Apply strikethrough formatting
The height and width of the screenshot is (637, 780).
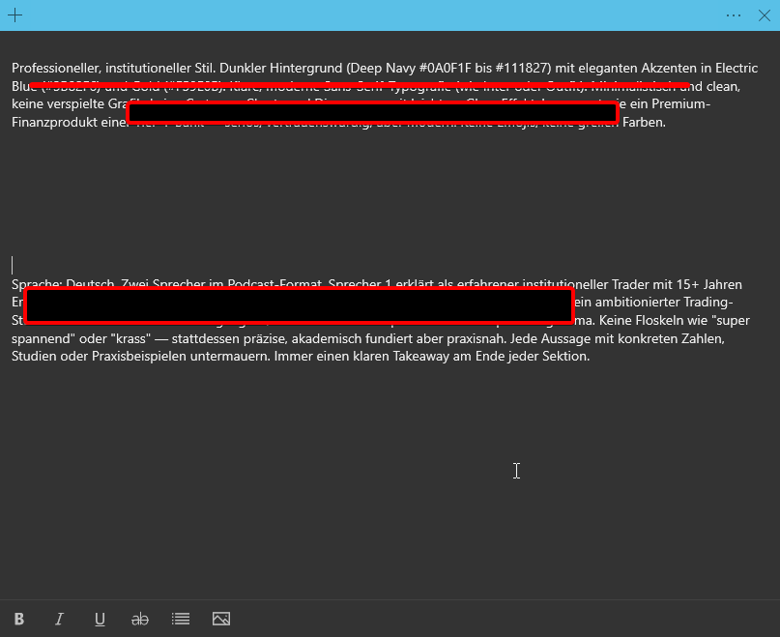click(x=140, y=619)
